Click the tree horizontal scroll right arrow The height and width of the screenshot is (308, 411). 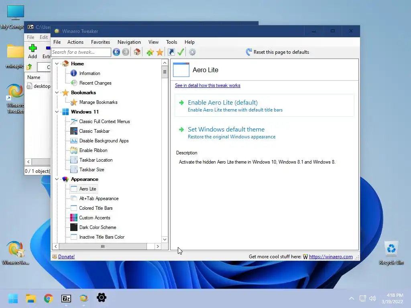[157, 247]
